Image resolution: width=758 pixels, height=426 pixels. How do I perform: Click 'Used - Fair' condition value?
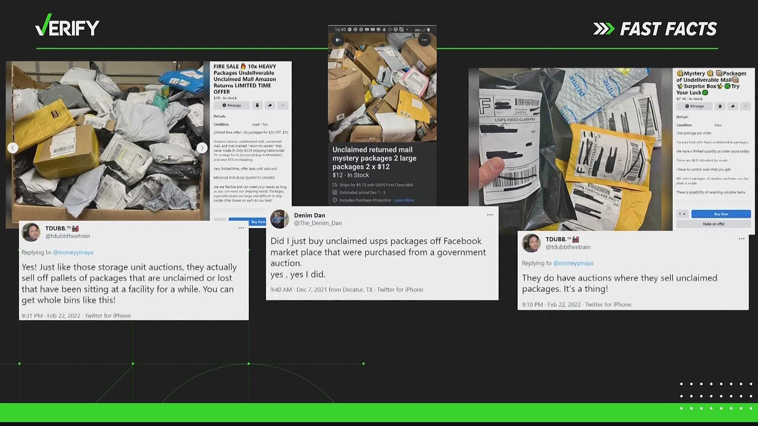click(x=260, y=125)
